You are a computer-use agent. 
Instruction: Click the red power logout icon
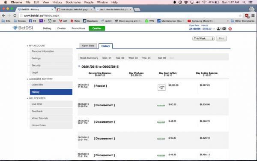pos(230,29)
